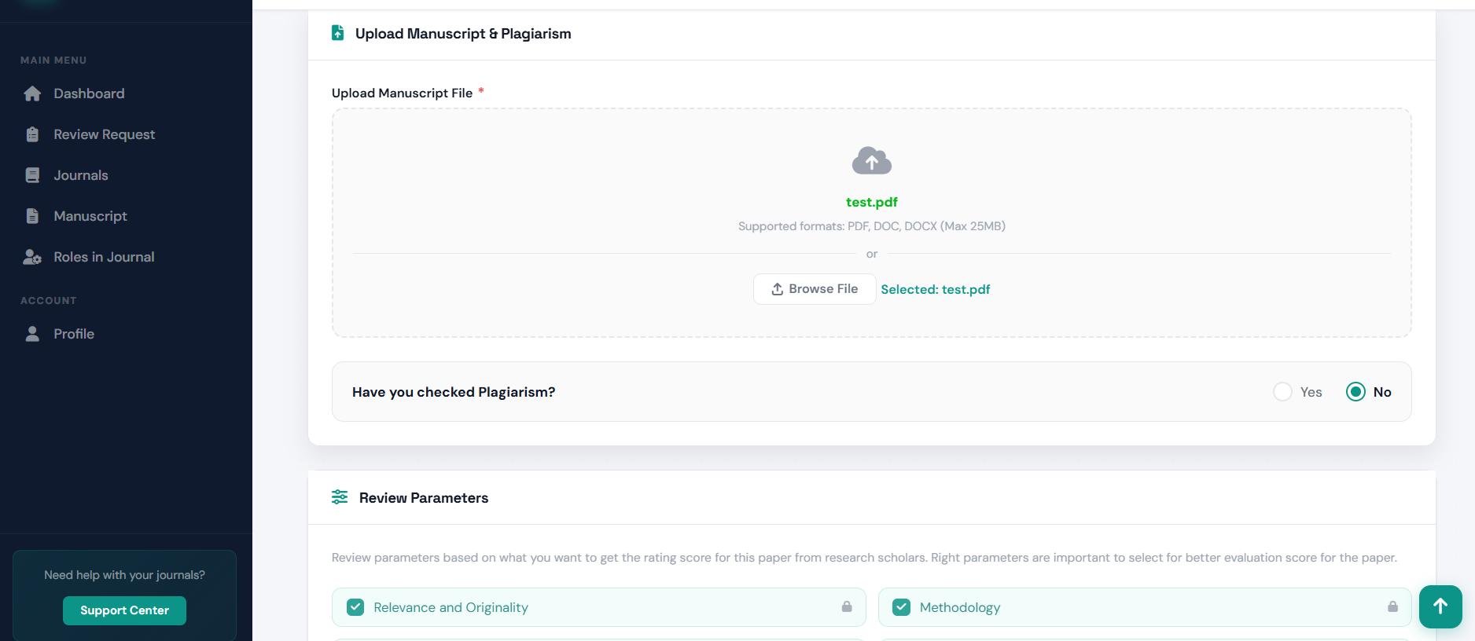This screenshot has width=1475, height=641.
Task: Click the Browse File button
Action: point(815,289)
